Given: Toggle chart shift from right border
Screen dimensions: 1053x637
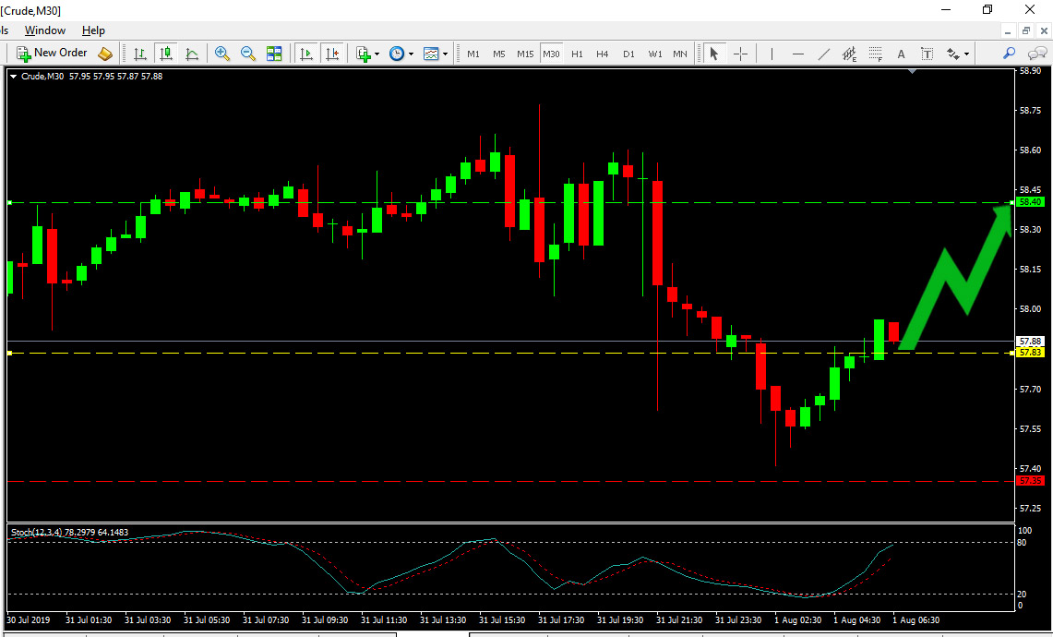Looking at the screenshot, I should tap(332, 54).
